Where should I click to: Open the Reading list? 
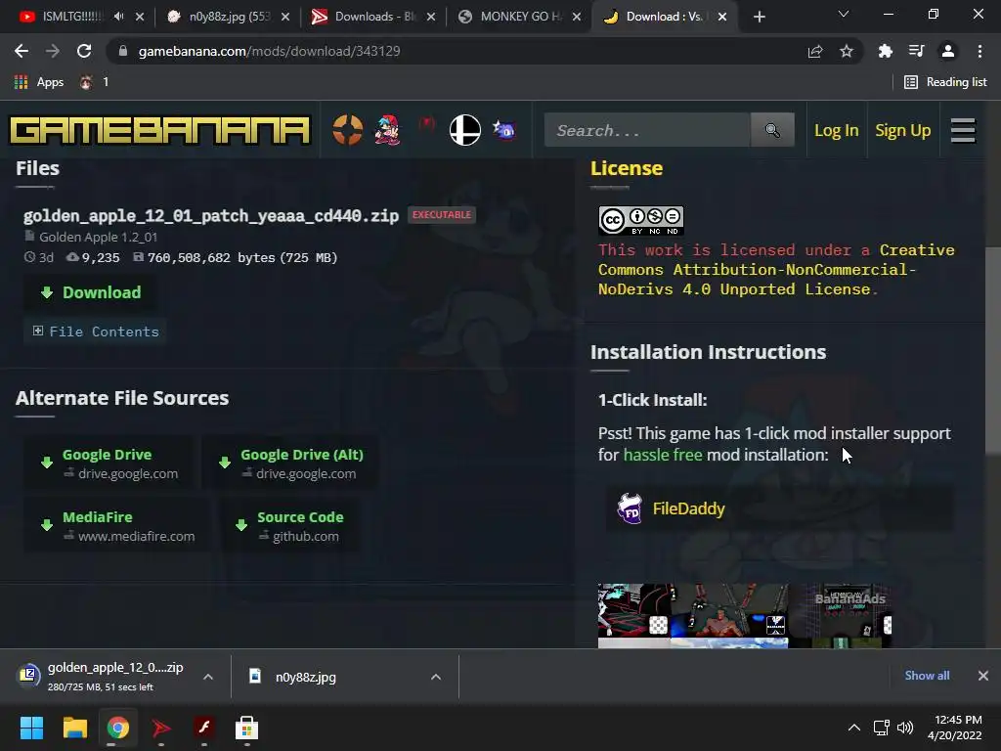pyautogui.click(x=945, y=82)
